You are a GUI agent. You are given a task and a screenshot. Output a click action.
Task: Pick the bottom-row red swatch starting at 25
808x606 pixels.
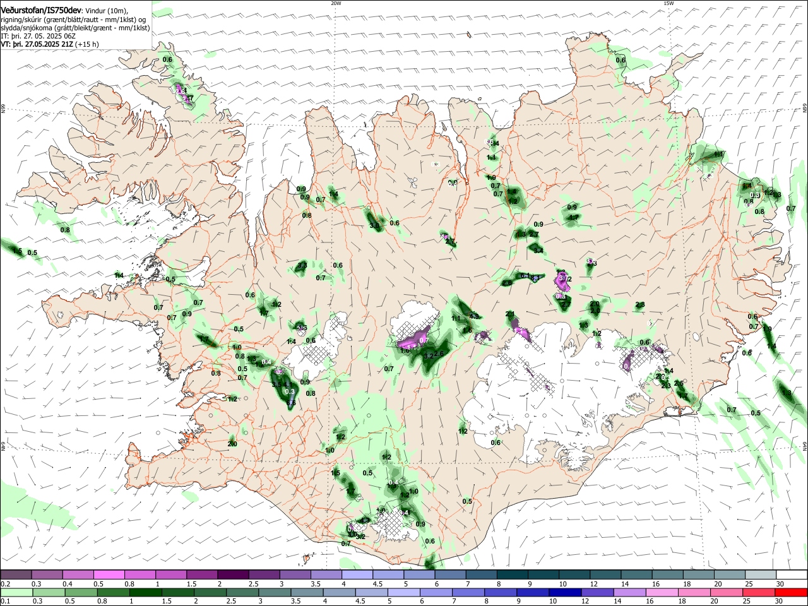click(x=759, y=592)
